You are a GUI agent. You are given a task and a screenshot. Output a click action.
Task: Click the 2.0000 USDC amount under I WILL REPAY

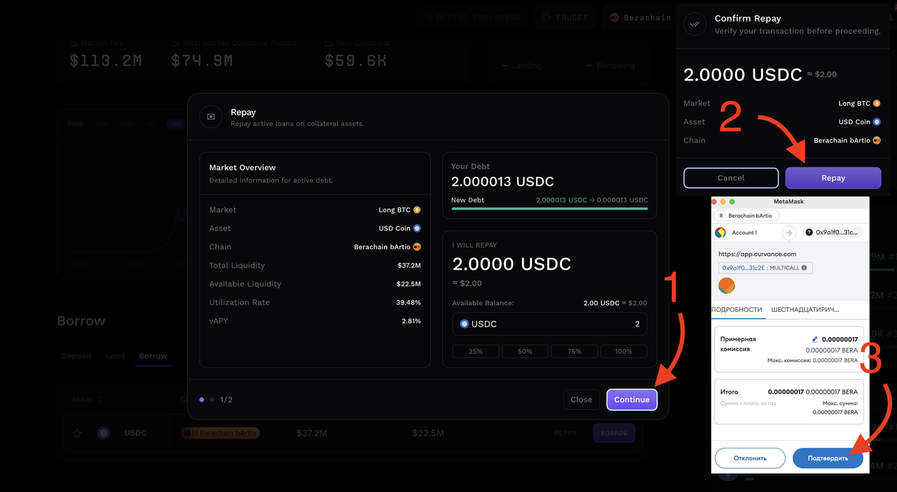512,264
